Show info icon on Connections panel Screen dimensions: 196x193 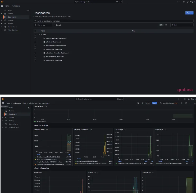153,172
